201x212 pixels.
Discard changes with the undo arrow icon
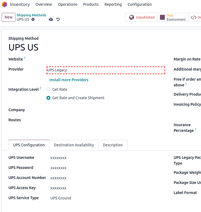tap(58, 19)
